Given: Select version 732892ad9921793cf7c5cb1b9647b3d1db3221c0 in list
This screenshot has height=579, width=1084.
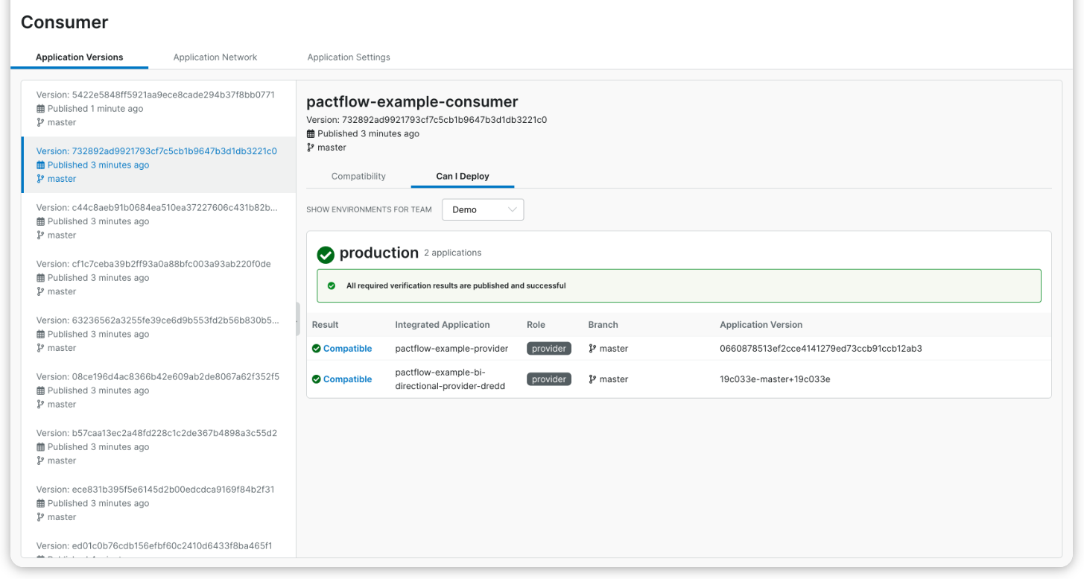Looking at the screenshot, I should 159,165.
